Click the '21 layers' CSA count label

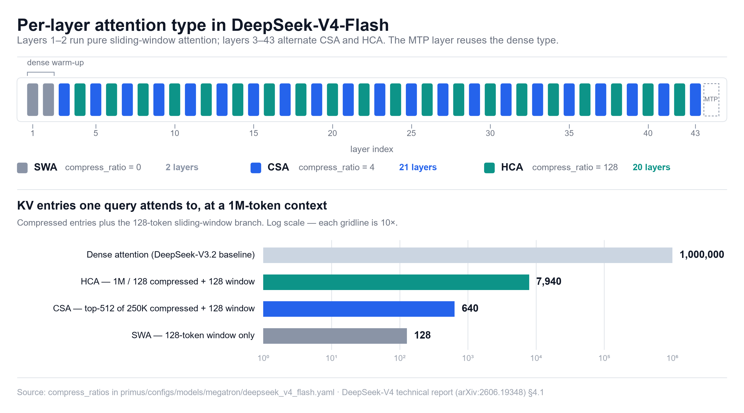(418, 167)
